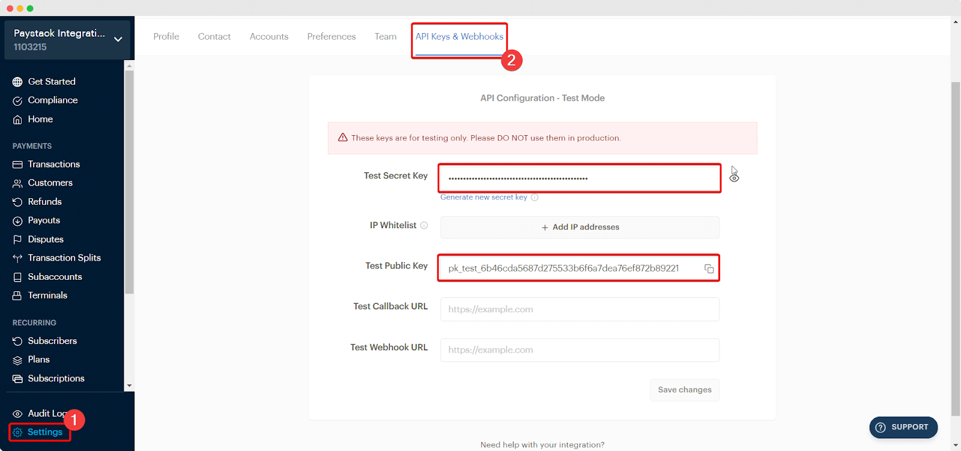Image resolution: width=961 pixels, height=451 pixels.
Task: Click the warning triangle in the alert
Action: (343, 138)
